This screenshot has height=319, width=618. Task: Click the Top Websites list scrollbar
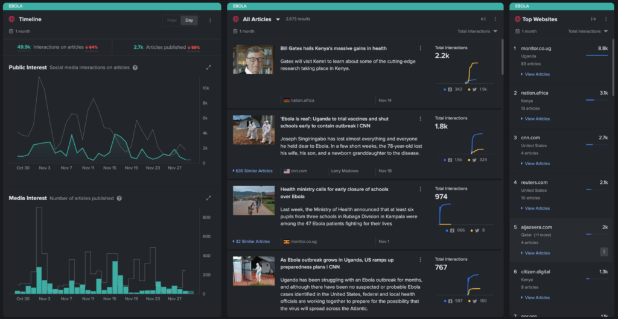(613, 67)
